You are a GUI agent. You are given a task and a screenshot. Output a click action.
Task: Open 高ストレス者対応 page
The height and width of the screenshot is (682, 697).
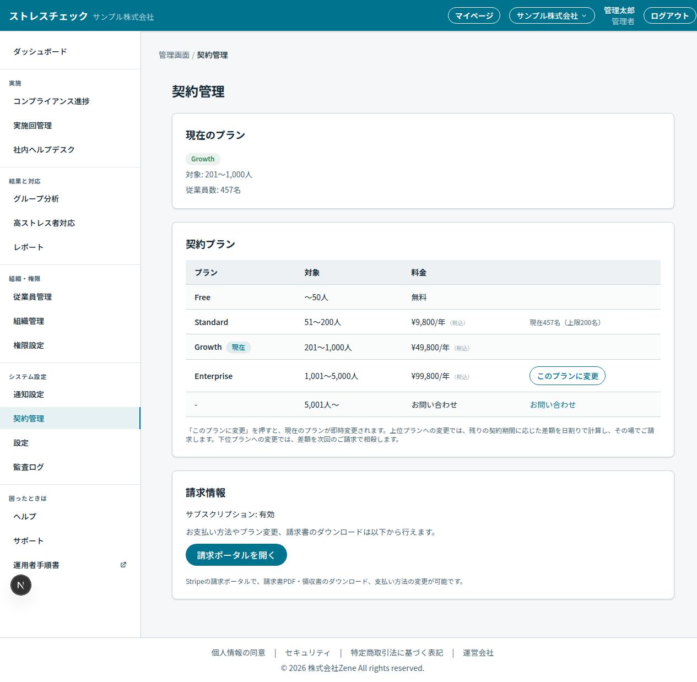[x=70, y=223]
